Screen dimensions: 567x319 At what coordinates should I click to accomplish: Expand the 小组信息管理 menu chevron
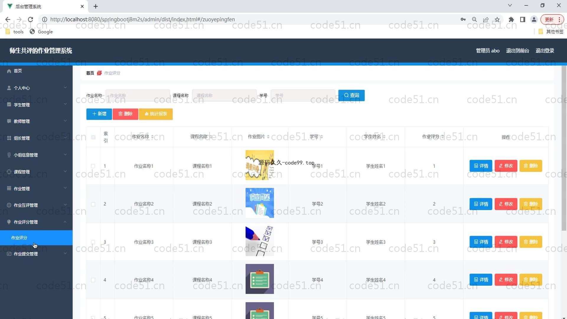click(x=65, y=154)
